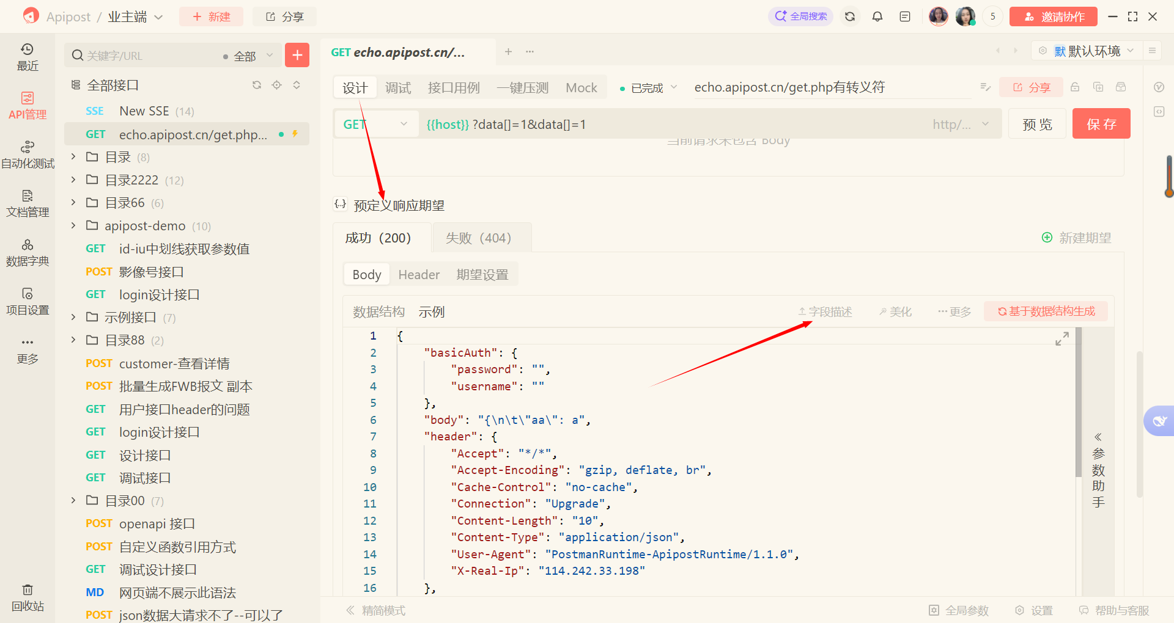Click the 邀请协作 button

(x=1053, y=16)
